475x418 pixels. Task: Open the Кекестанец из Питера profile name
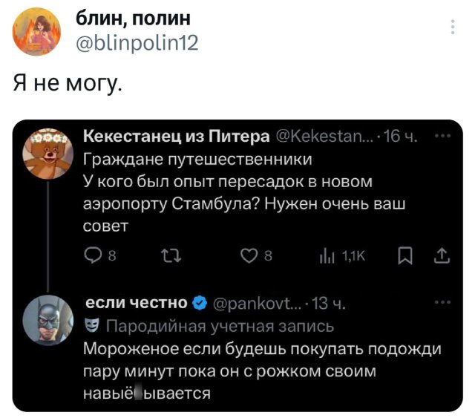pos(175,137)
